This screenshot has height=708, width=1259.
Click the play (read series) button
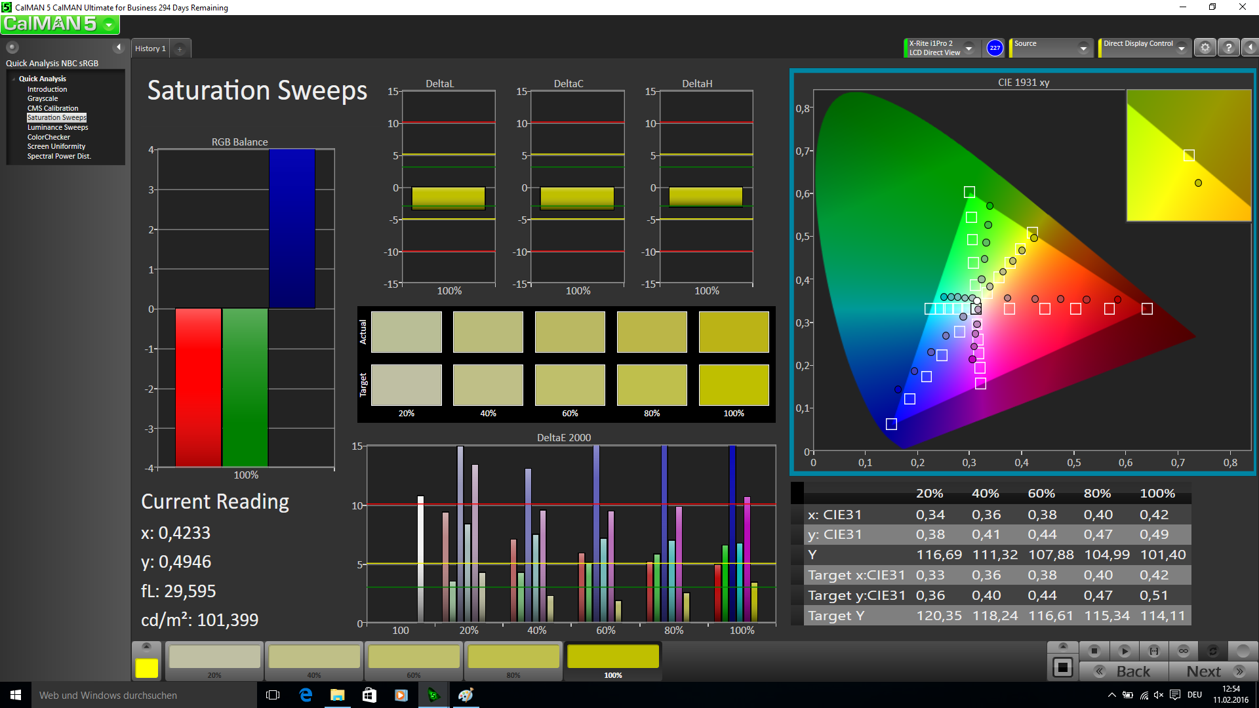point(1124,651)
